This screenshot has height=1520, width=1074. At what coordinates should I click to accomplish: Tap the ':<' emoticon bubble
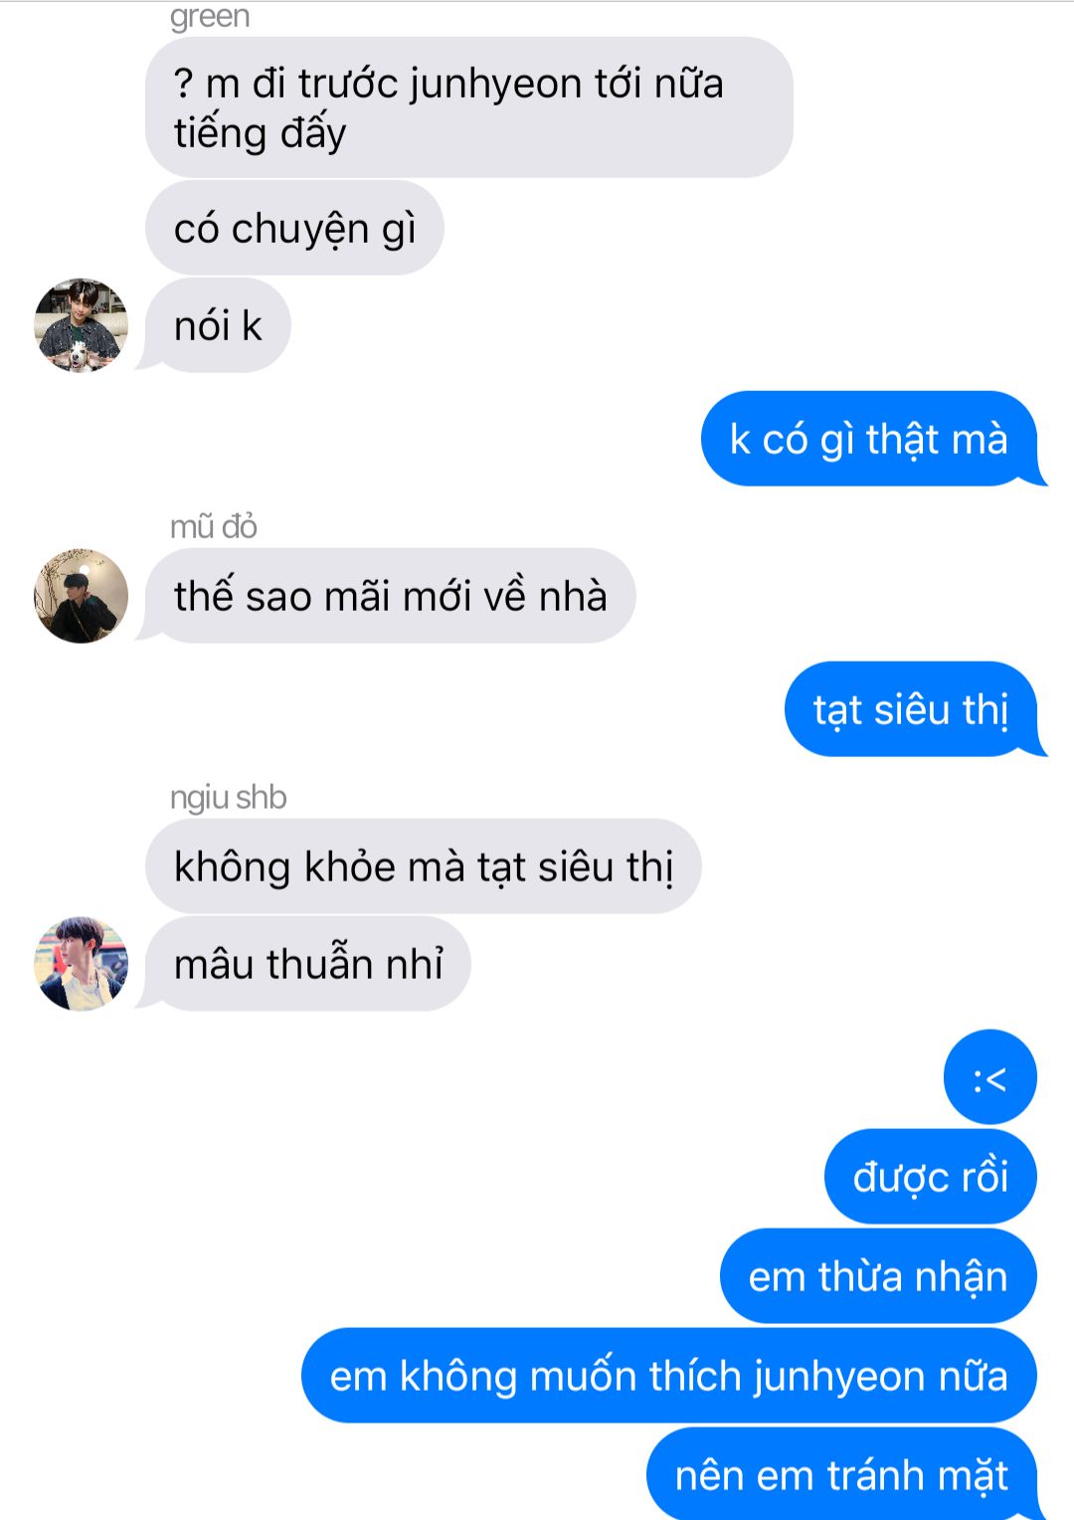(990, 1077)
